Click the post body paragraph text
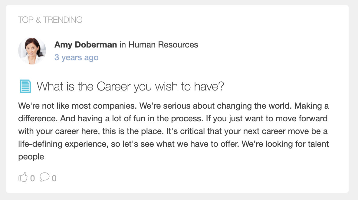This screenshot has height=200, width=358. (x=173, y=131)
